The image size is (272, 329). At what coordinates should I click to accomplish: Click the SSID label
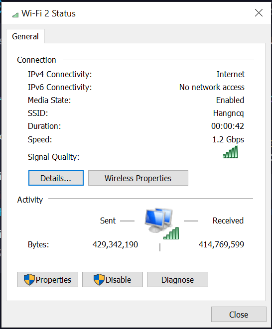[x=38, y=113]
